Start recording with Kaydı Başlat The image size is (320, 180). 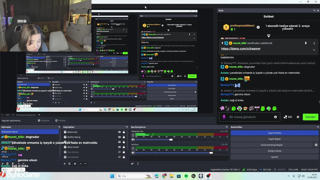click(274, 139)
